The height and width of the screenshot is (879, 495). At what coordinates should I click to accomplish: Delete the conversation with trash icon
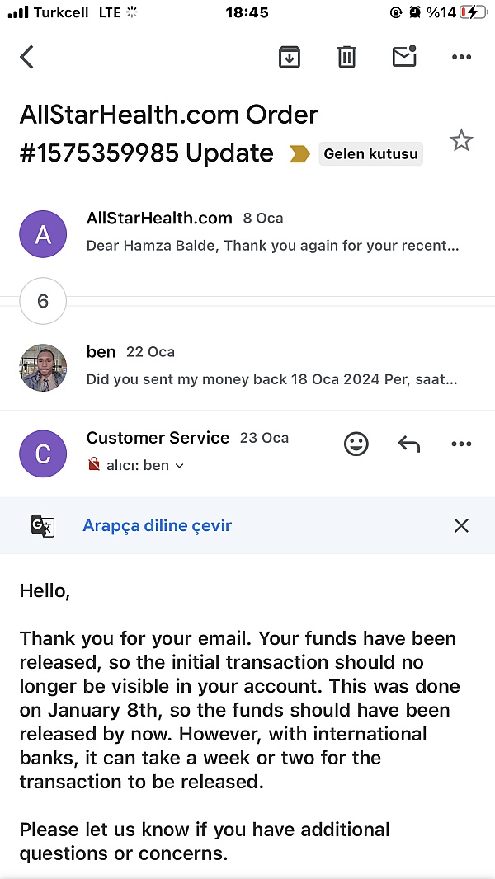click(346, 57)
